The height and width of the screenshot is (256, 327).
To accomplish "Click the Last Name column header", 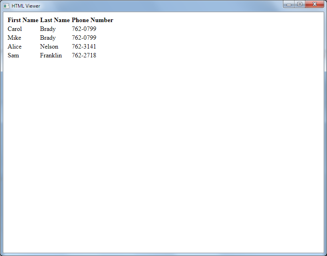I will [55, 20].
